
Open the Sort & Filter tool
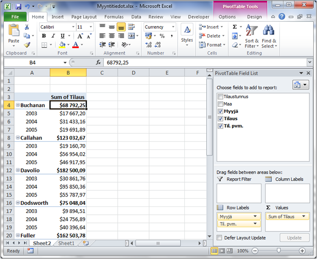(x=250, y=36)
